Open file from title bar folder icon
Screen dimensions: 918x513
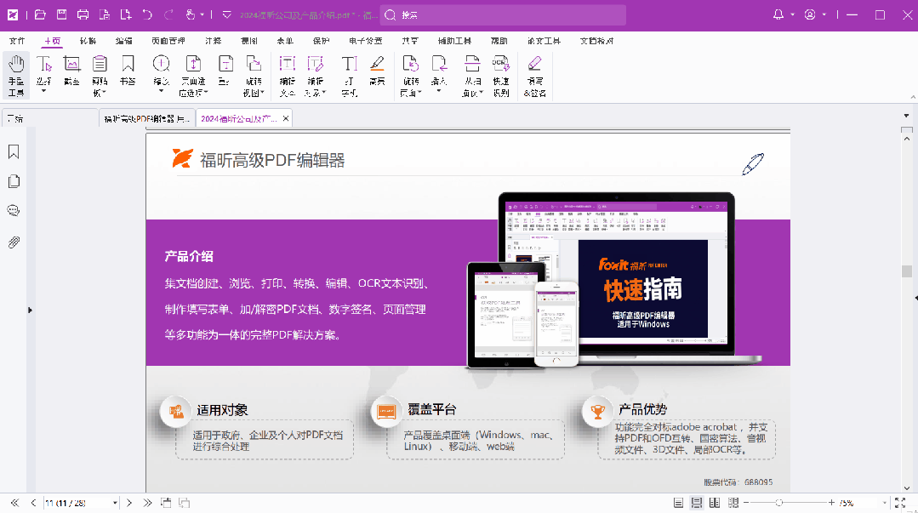40,14
